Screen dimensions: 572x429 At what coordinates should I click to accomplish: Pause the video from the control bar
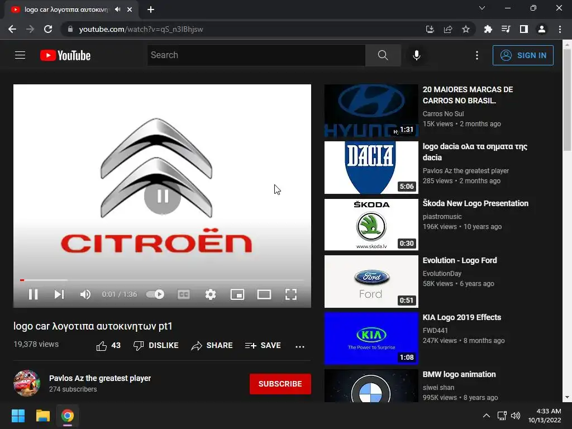point(33,294)
